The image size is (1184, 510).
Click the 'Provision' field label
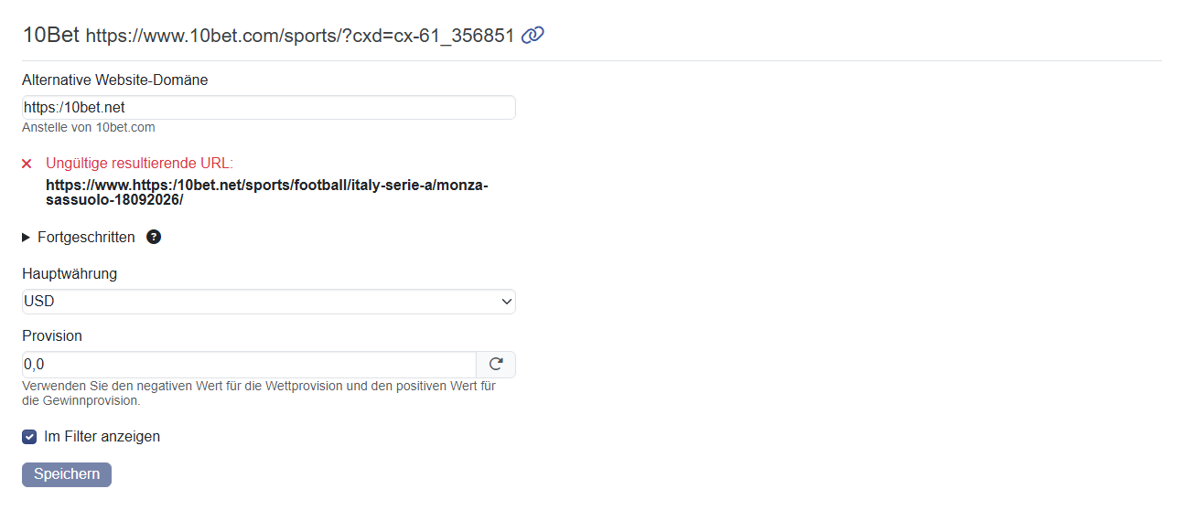[x=52, y=335]
